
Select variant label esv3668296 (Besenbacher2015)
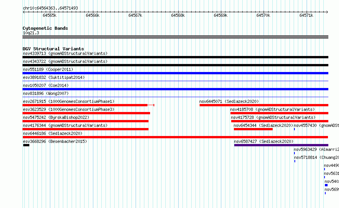pos(55,141)
